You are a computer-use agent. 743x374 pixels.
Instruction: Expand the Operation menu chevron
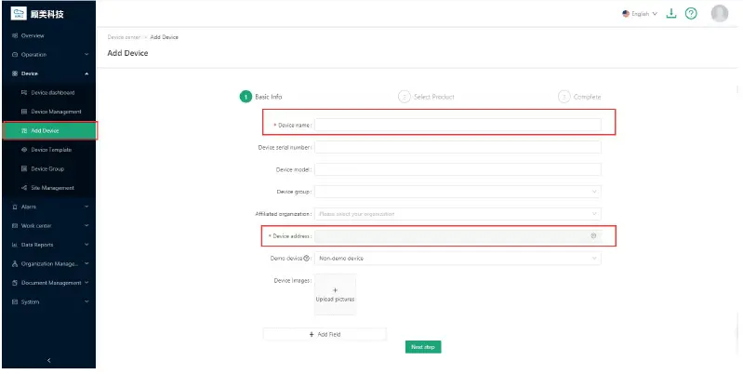click(86, 55)
